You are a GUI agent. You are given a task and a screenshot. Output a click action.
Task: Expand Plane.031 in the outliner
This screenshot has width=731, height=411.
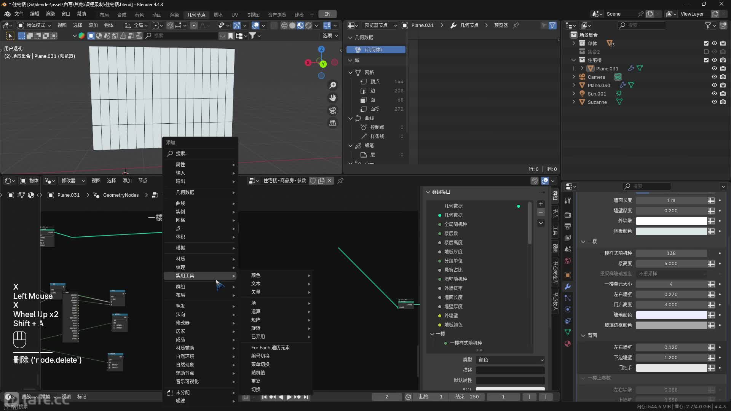(582, 68)
